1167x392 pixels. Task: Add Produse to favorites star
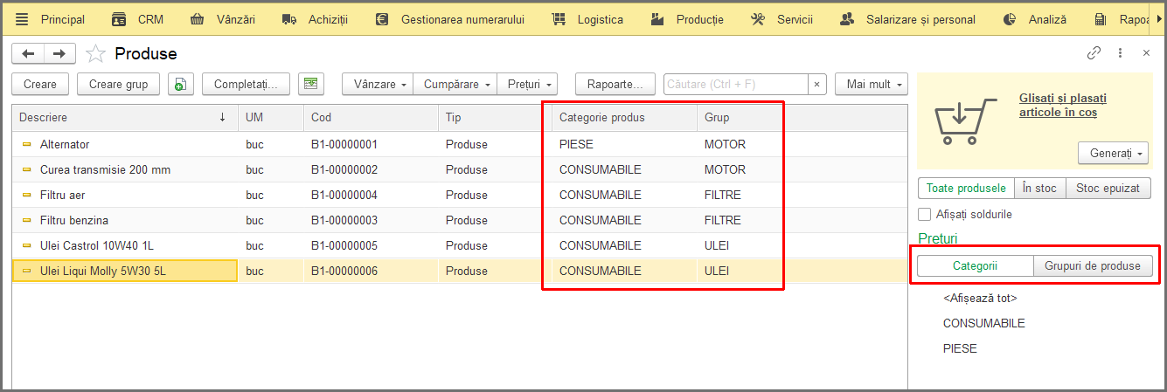(x=95, y=54)
